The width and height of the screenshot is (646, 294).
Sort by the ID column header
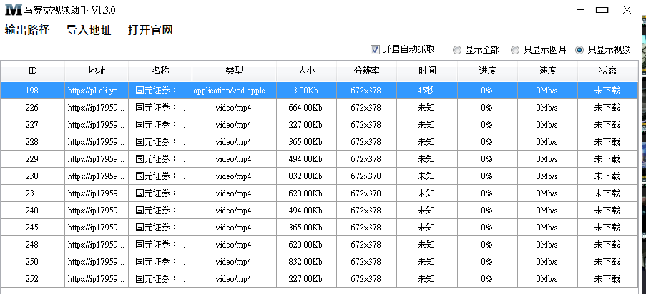[x=32, y=71]
